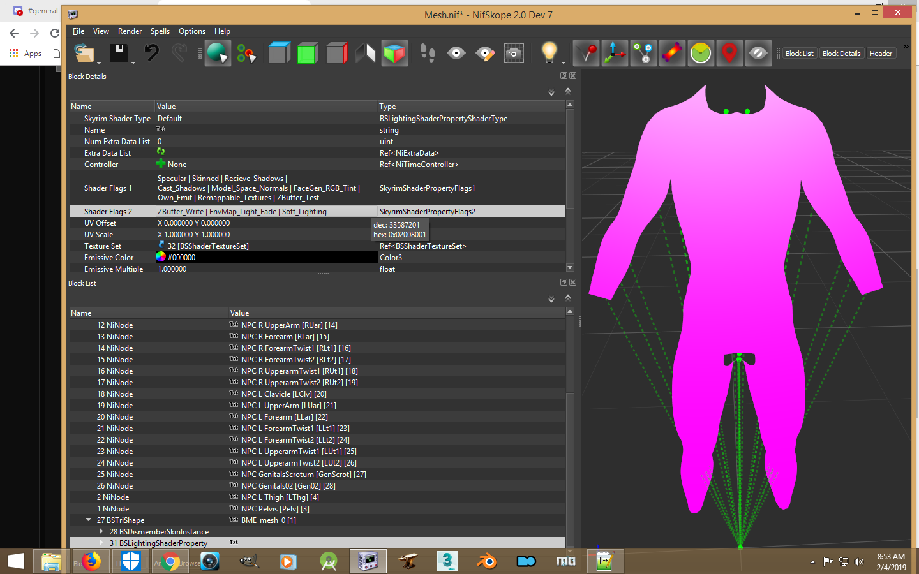
Task: Float the Block Details panel
Action: 564,76
